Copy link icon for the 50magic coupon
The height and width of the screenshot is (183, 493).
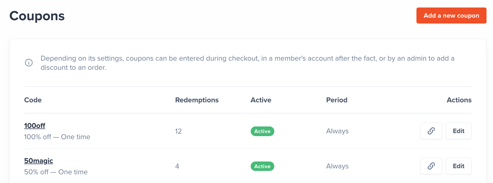click(x=431, y=166)
